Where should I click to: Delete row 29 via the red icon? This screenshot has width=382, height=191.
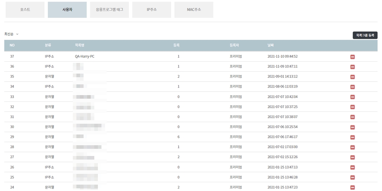click(x=353, y=137)
